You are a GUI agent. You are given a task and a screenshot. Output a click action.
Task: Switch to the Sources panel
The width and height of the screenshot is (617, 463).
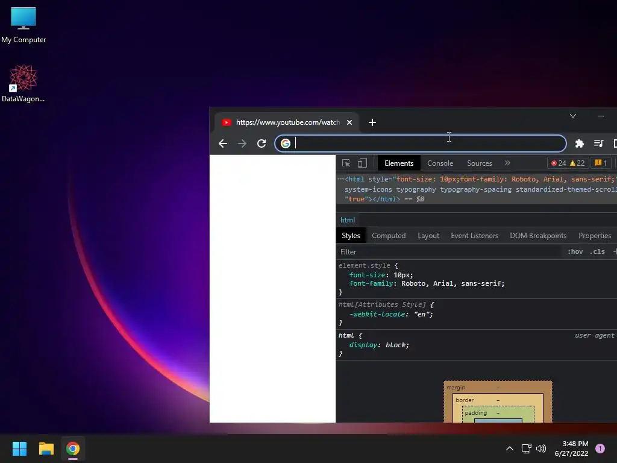479,163
